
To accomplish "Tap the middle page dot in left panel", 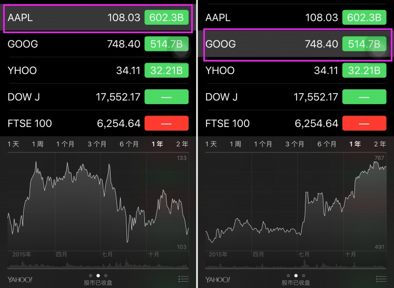I will point(98,275).
